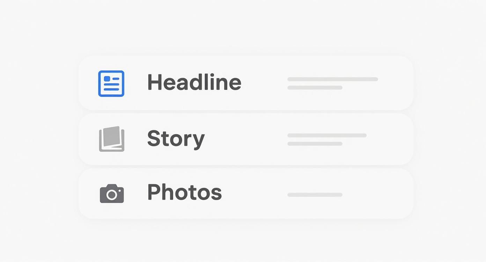Click the flash dot on the camera icon
486x262 pixels.
pos(120,191)
